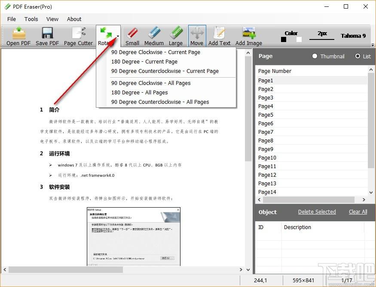376x287 pixels.
Task: Select Page13 in the page list
Action: (x=312, y=184)
